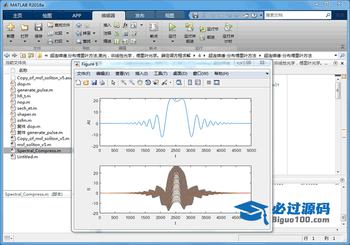This screenshot has width=350, height=245.
Task: Click the search documentation input field
Action: 295,15
